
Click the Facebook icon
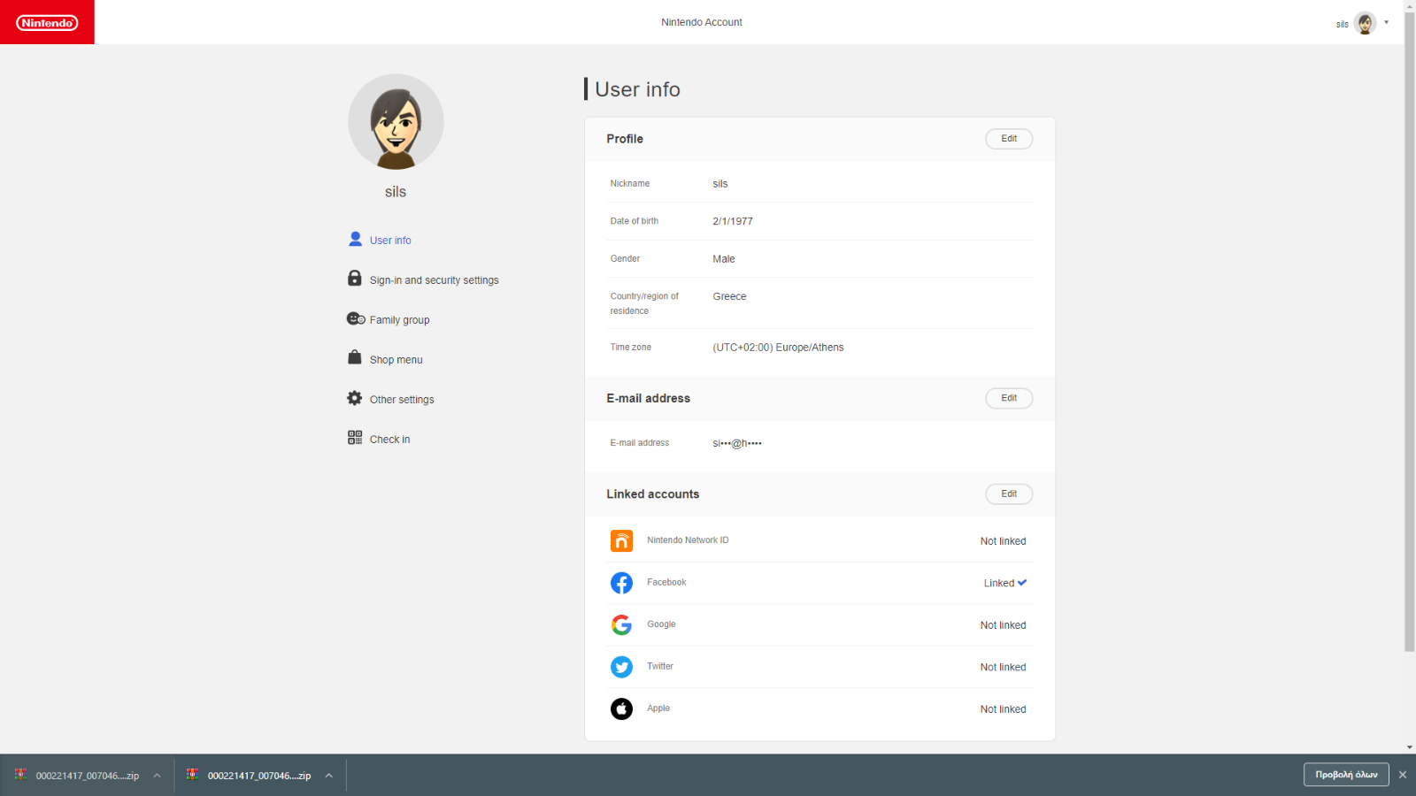click(621, 583)
